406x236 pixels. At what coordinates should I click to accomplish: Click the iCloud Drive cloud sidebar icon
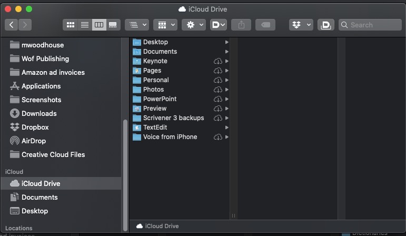point(15,183)
